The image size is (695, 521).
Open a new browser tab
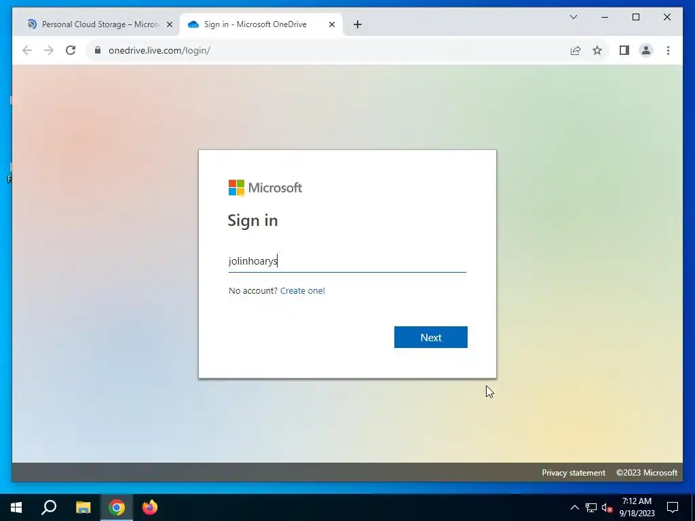358,24
